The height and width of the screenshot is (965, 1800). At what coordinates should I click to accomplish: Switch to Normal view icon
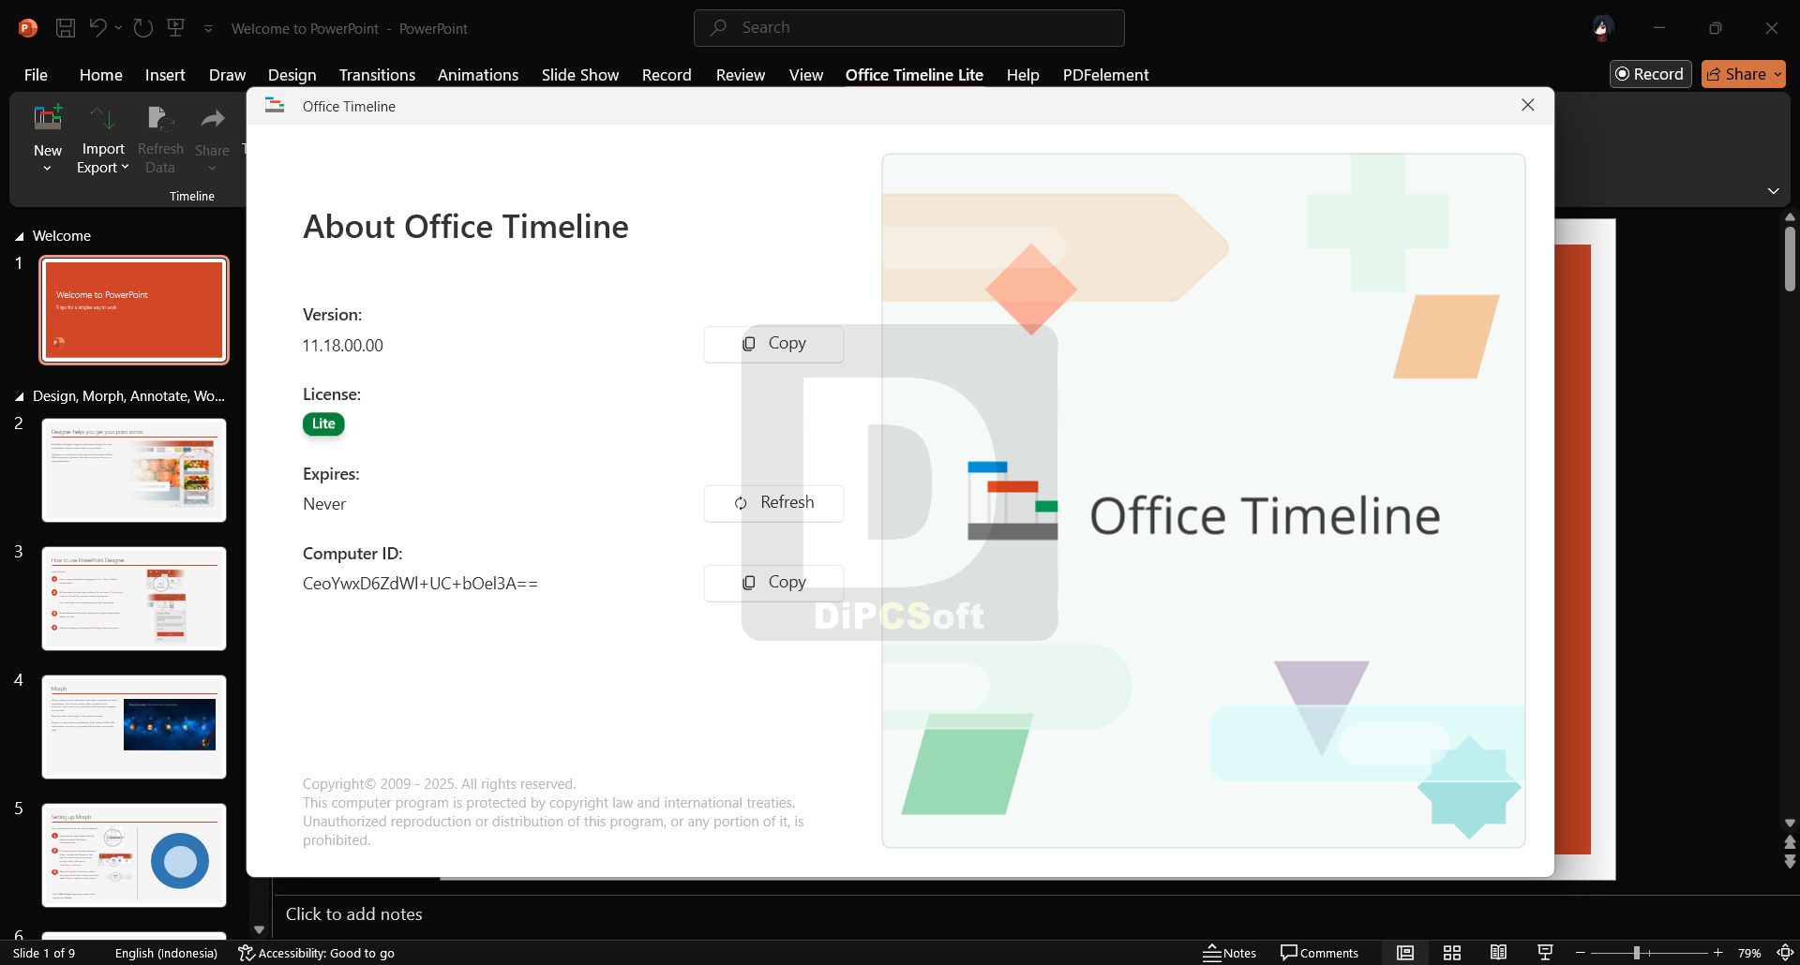click(x=1405, y=953)
